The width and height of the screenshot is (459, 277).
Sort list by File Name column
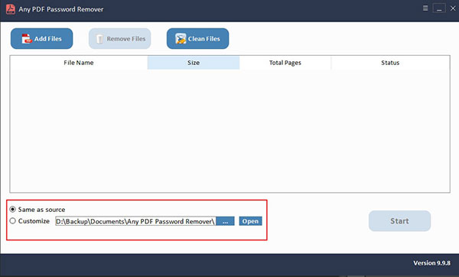(79, 63)
